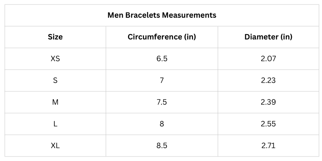Pick the 2.39 diameter cell

coord(268,102)
